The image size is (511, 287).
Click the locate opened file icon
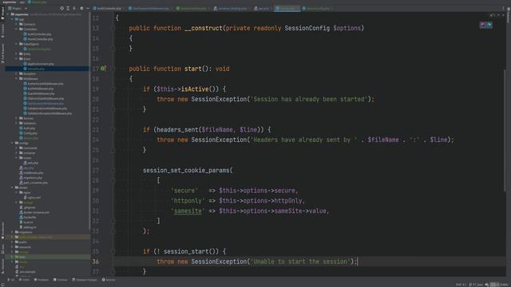tap(61, 8)
